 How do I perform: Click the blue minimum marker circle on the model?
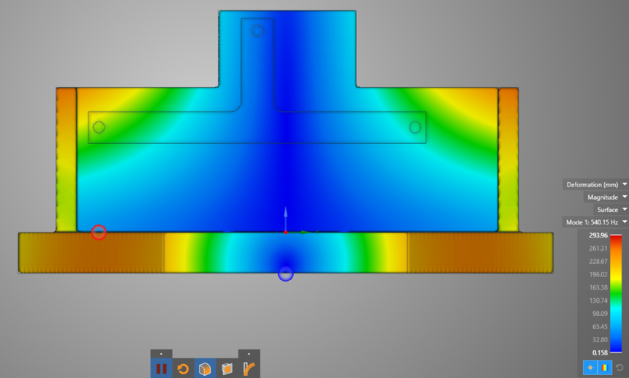286,273
